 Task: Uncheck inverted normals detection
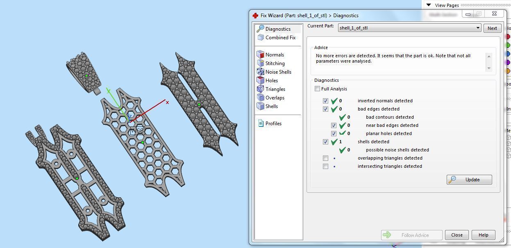click(325, 101)
